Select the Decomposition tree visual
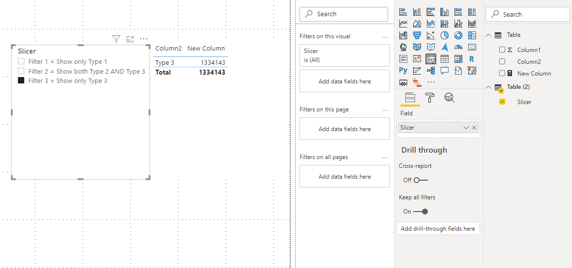The height and width of the screenshot is (268, 572). (x=431, y=70)
